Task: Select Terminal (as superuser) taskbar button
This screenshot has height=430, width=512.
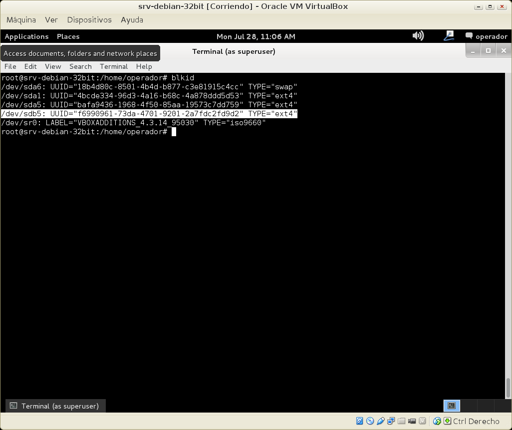Action: (x=55, y=406)
